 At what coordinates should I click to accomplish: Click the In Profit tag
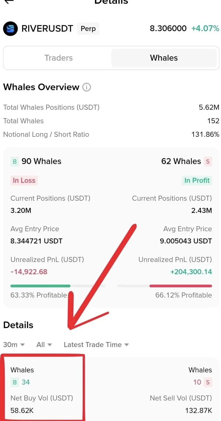(197, 181)
